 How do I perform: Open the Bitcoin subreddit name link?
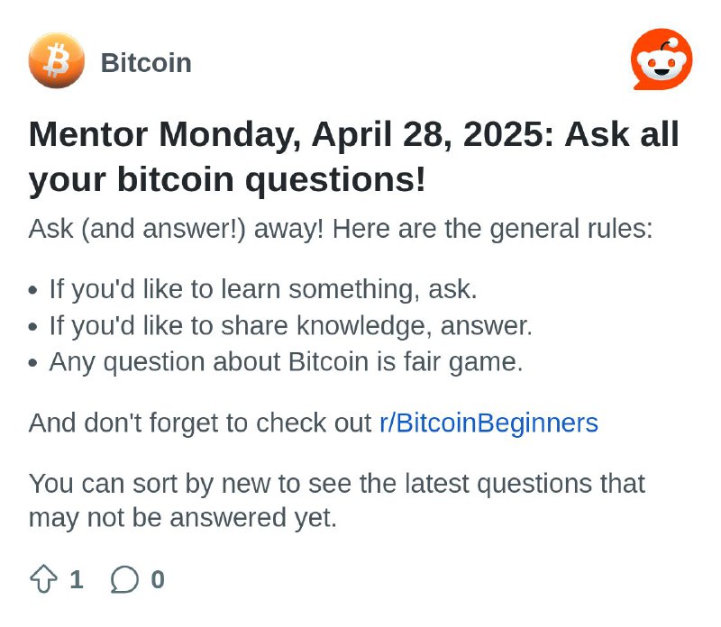click(x=146, y=62)
